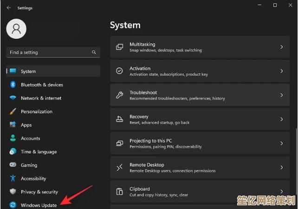Expand the Recovery row chevron
This screenshot has width=298, height=209.
(x=282, y=119)
